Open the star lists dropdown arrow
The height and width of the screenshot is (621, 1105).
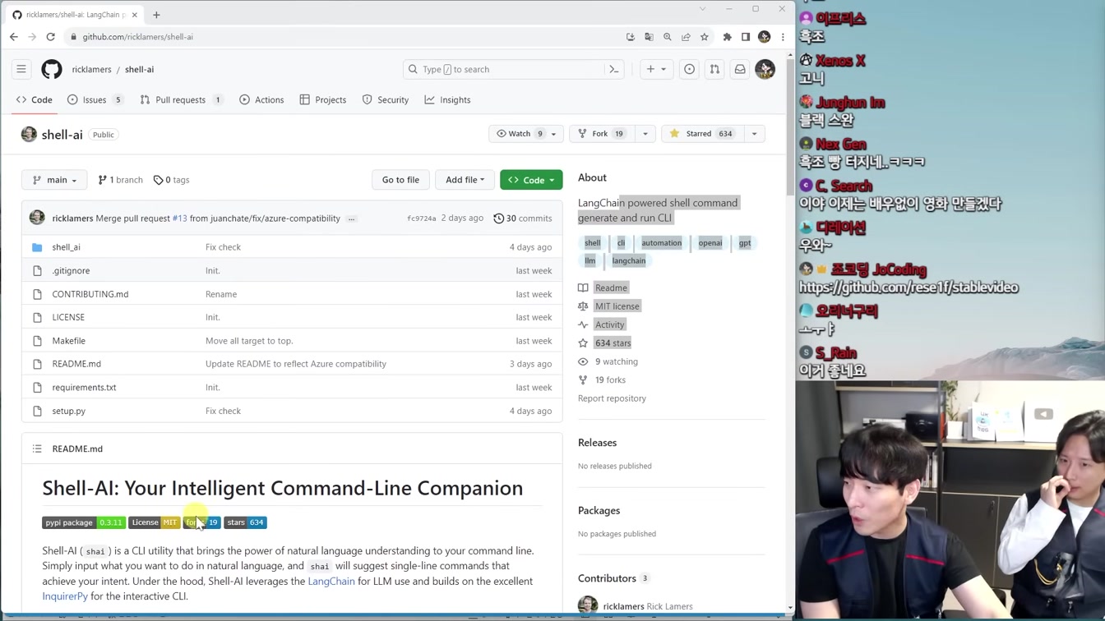pos(754,133)
